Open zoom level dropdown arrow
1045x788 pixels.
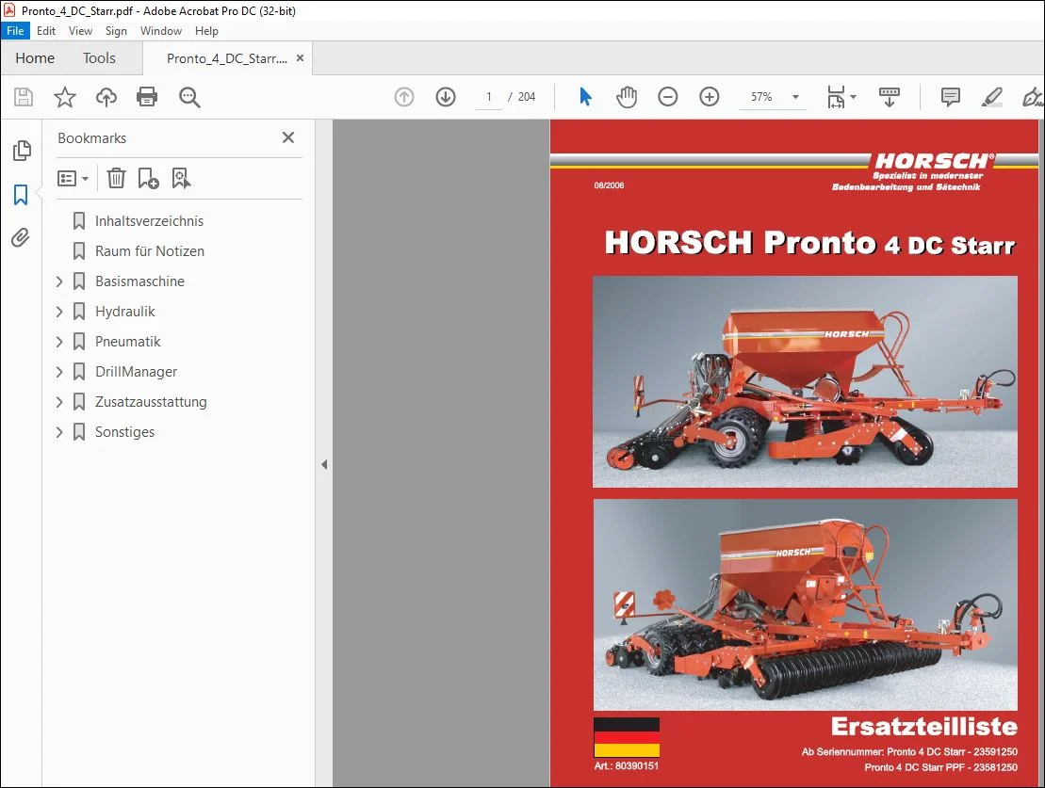pos(795,97)
